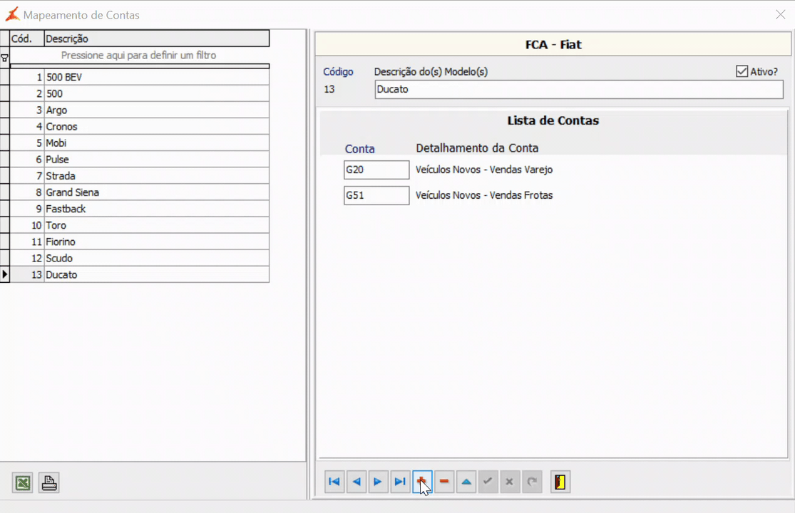This screenshot has width=795, height=513.
Task: Refresh data with circular arrow button
Action: coord(532,482)
